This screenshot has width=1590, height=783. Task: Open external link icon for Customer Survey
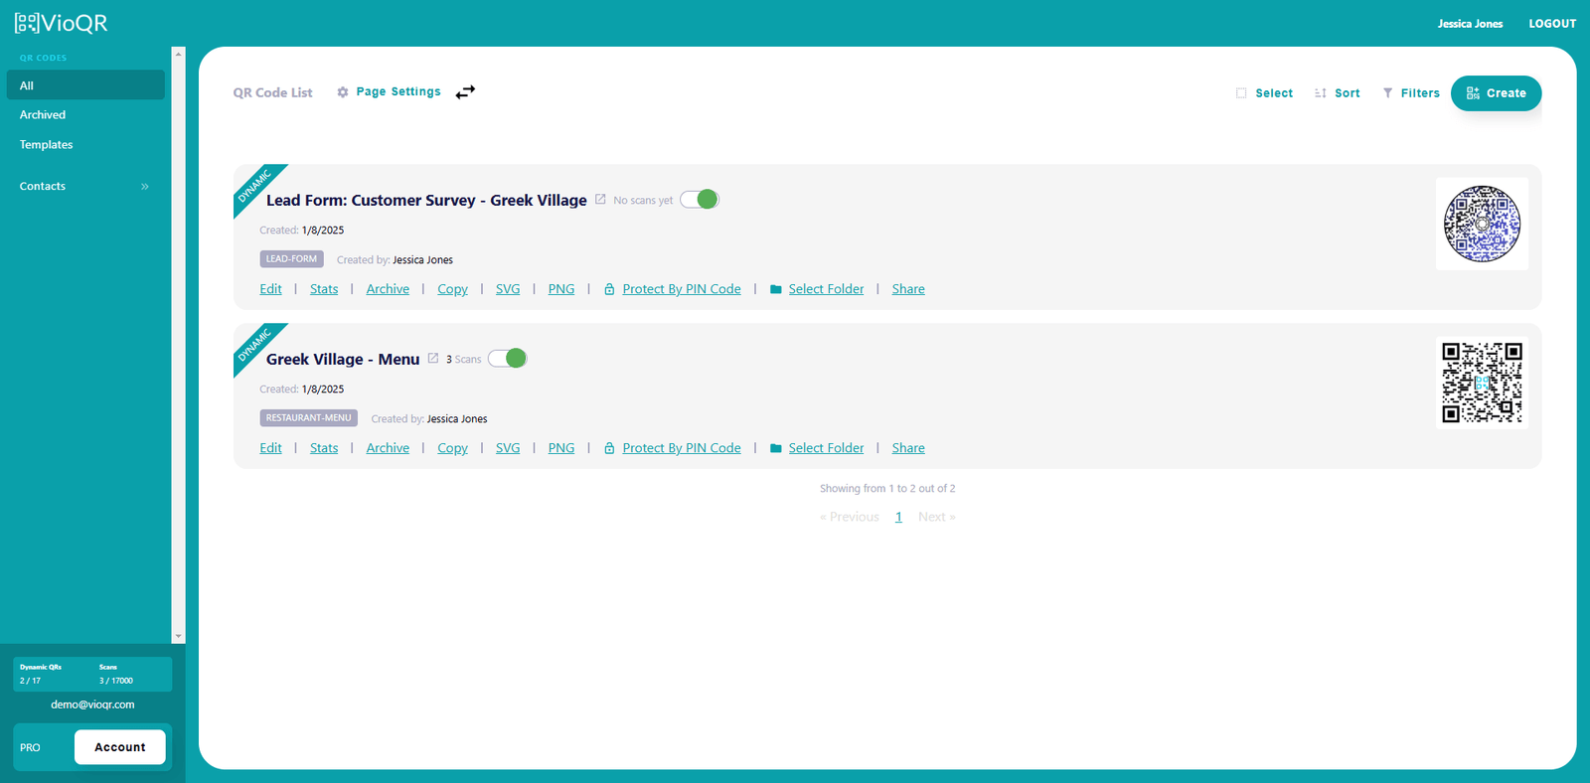pyautogui.click(x=600, y=200)
